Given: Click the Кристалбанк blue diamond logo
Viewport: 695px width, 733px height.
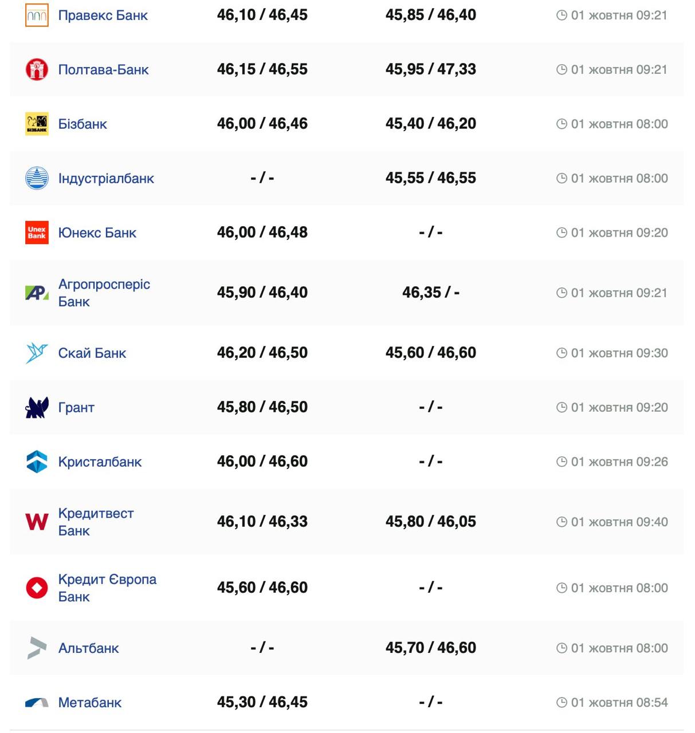Looking at the screenshot, I should [x=37, y=462].
